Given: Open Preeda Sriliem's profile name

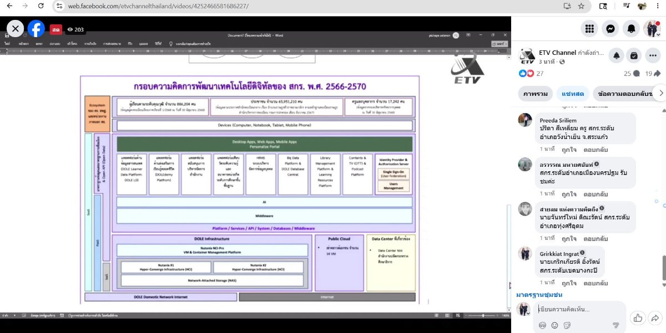Looking at the screenshot, I should point(558,120).
